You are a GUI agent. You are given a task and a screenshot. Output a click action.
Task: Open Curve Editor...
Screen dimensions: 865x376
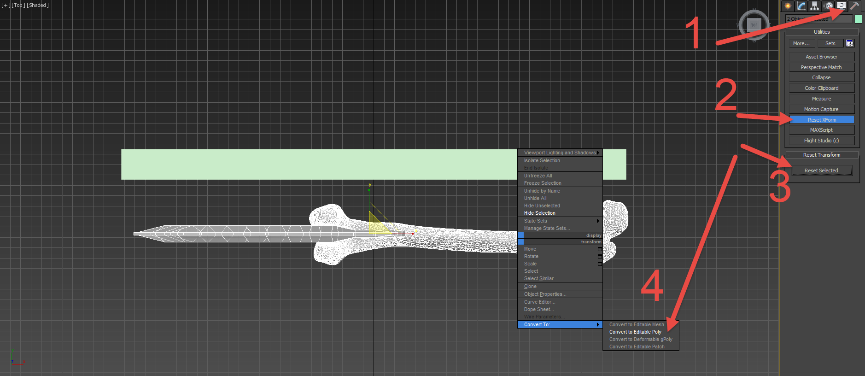tap(560, 302)
